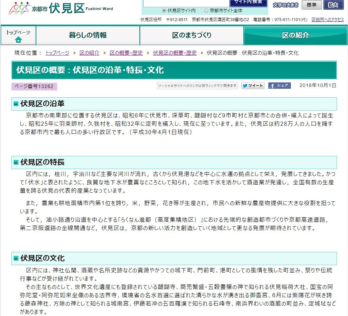Image resolution: width=348 pixels, height=316 pixels.
Task: Click the site search input field
Action: pos(186,3)
